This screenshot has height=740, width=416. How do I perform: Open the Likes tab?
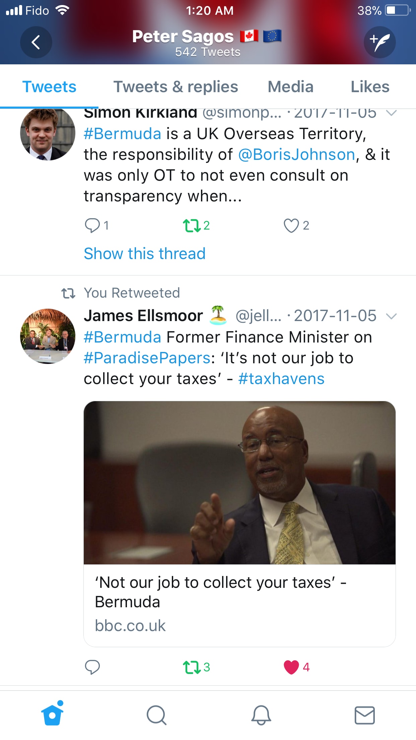pos(370,87)
